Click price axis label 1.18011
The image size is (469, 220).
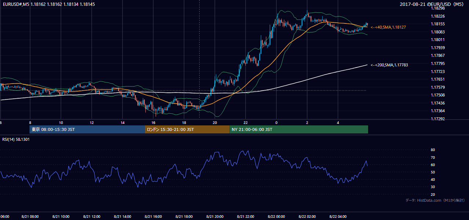[x=437, y=40]
